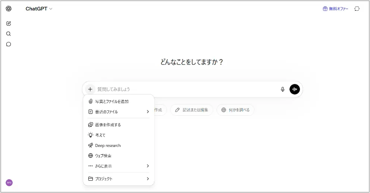
Task: Expand the プロジェクト submenu
Action: pyautogui.click(x=119, y=178)
